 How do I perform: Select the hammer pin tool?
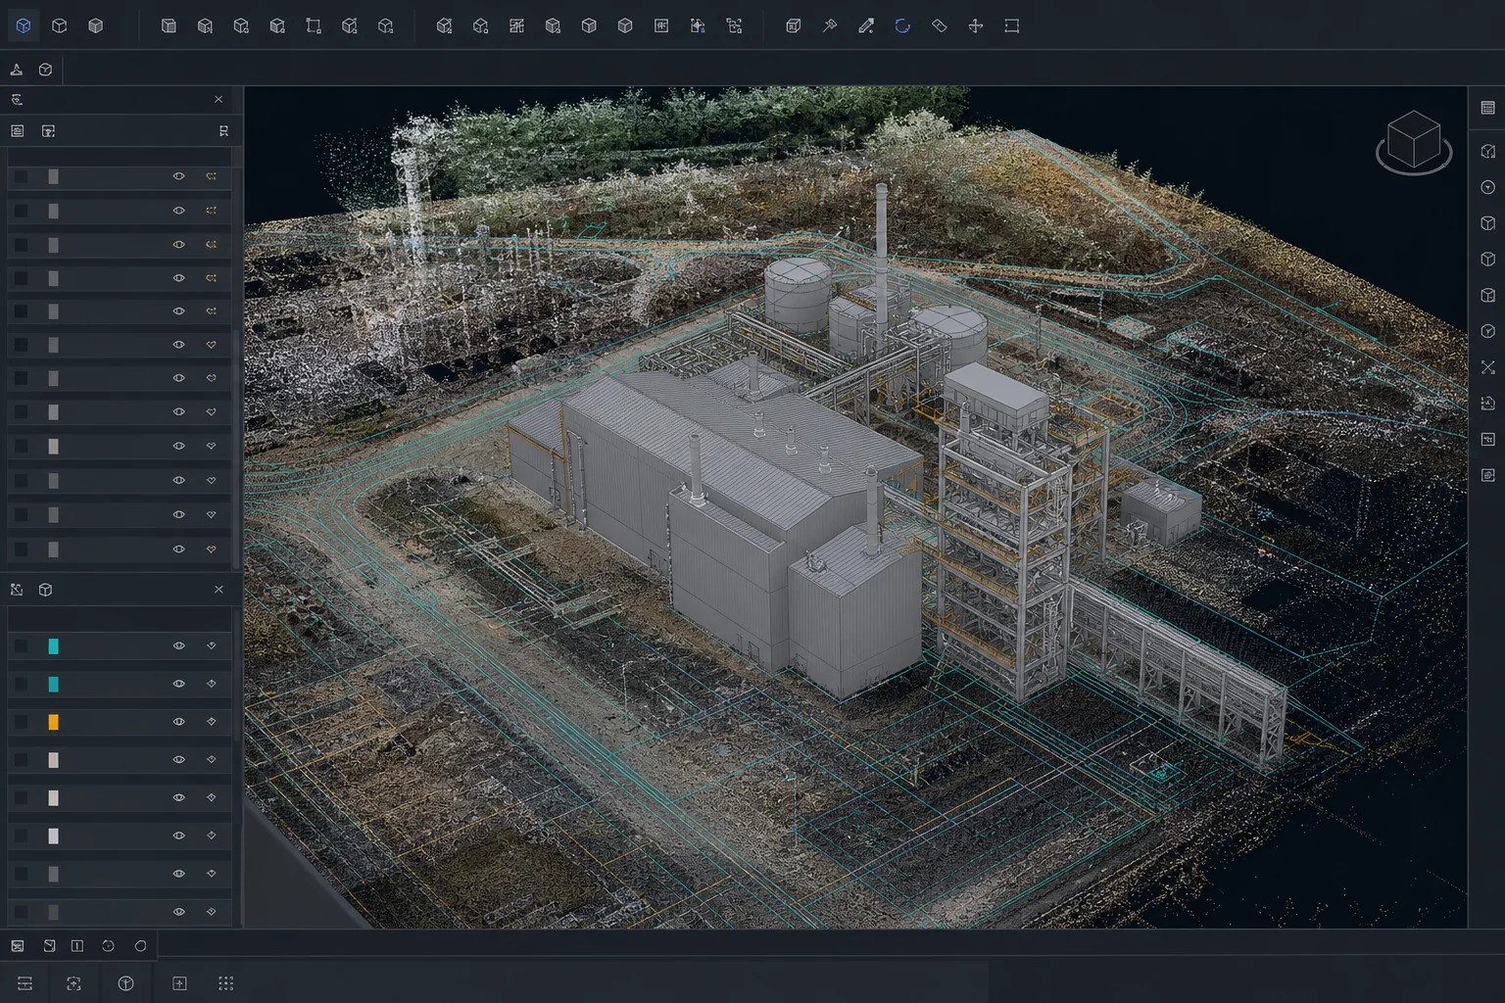coord(830,26)
